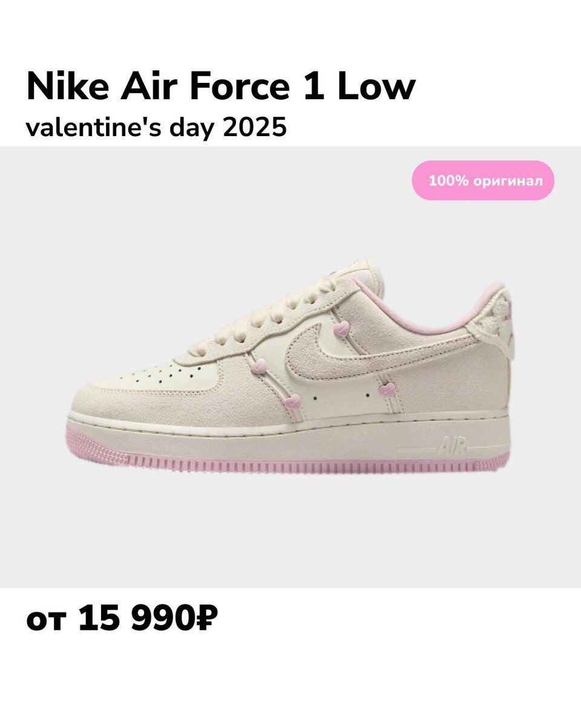Click the pink heart below the swoosh tail
Image resolution: width=581 pixels, height=726 pixels.
point(387,389)
